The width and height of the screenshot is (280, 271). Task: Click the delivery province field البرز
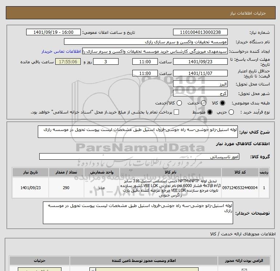point(200,84)
